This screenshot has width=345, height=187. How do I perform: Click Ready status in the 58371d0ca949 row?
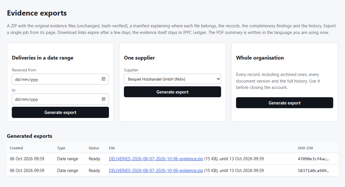click(94, 171)
